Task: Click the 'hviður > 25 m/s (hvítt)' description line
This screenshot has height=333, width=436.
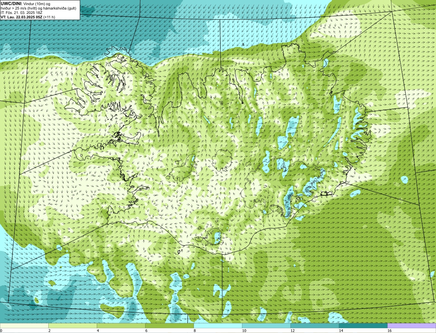Action: tap(38, 8)
